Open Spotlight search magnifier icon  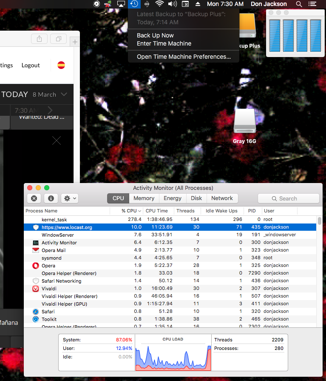(x=299, y=4)
